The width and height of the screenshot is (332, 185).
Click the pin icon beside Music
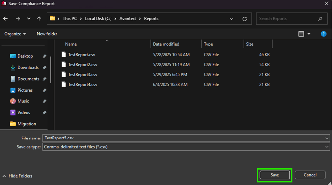pyautogui.click(x=44, y=101)
